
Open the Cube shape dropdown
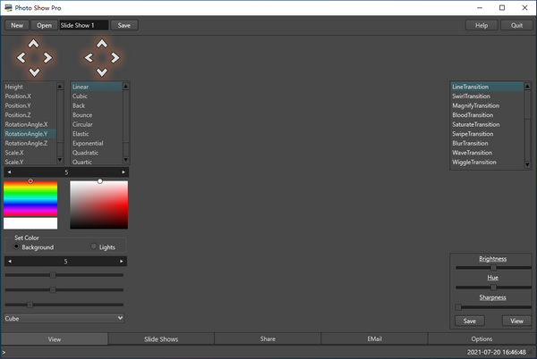pyautogui.click(x=64, y=317)
